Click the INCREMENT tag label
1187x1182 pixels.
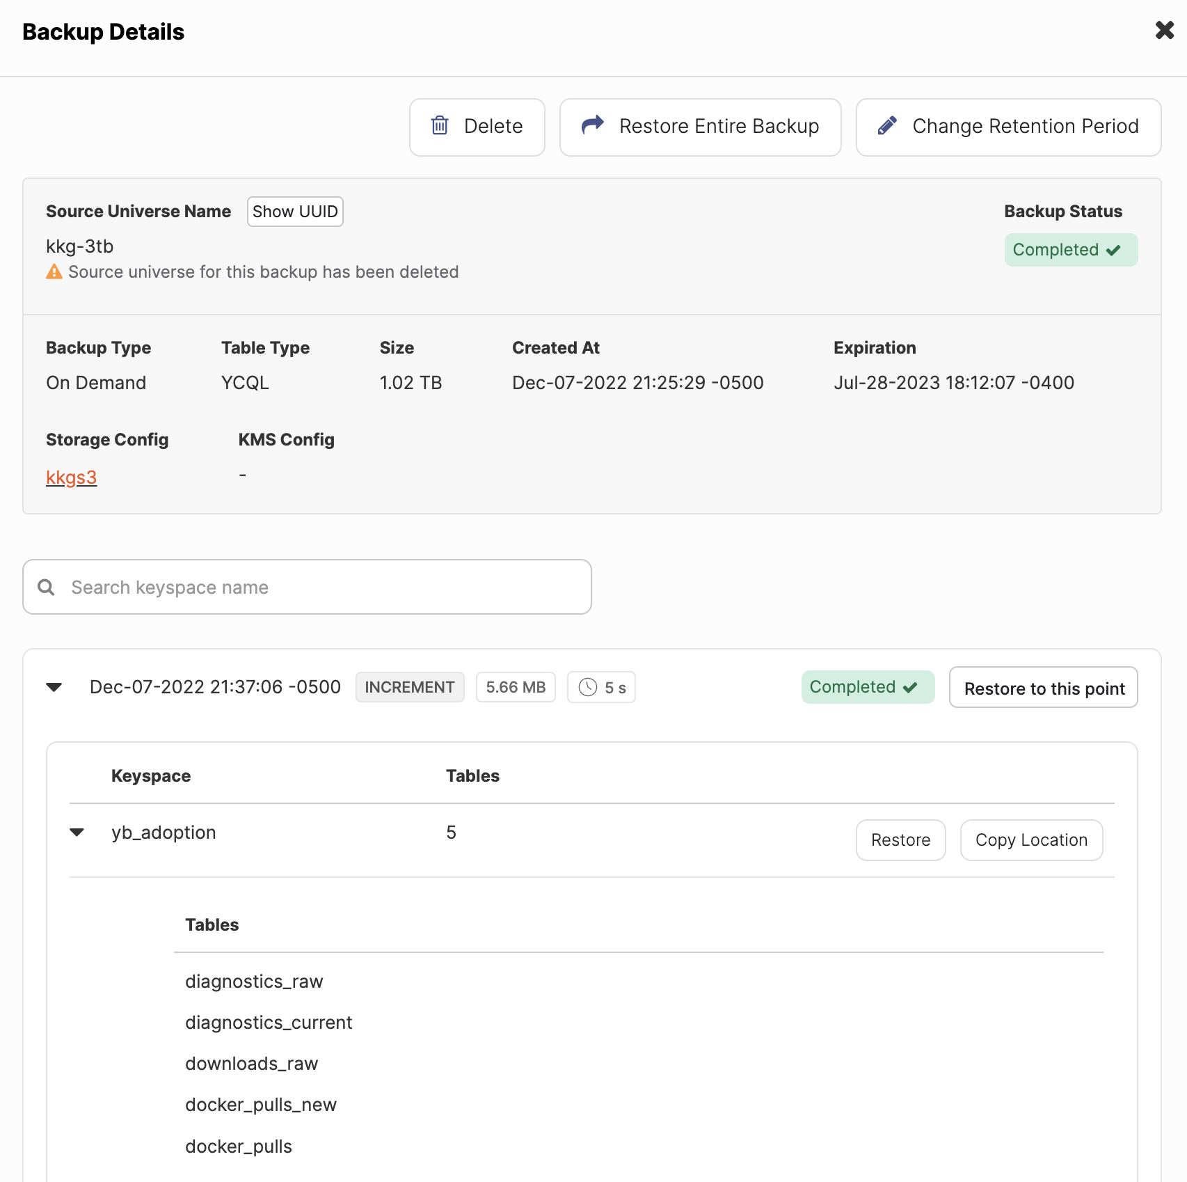tap(410, 688)
